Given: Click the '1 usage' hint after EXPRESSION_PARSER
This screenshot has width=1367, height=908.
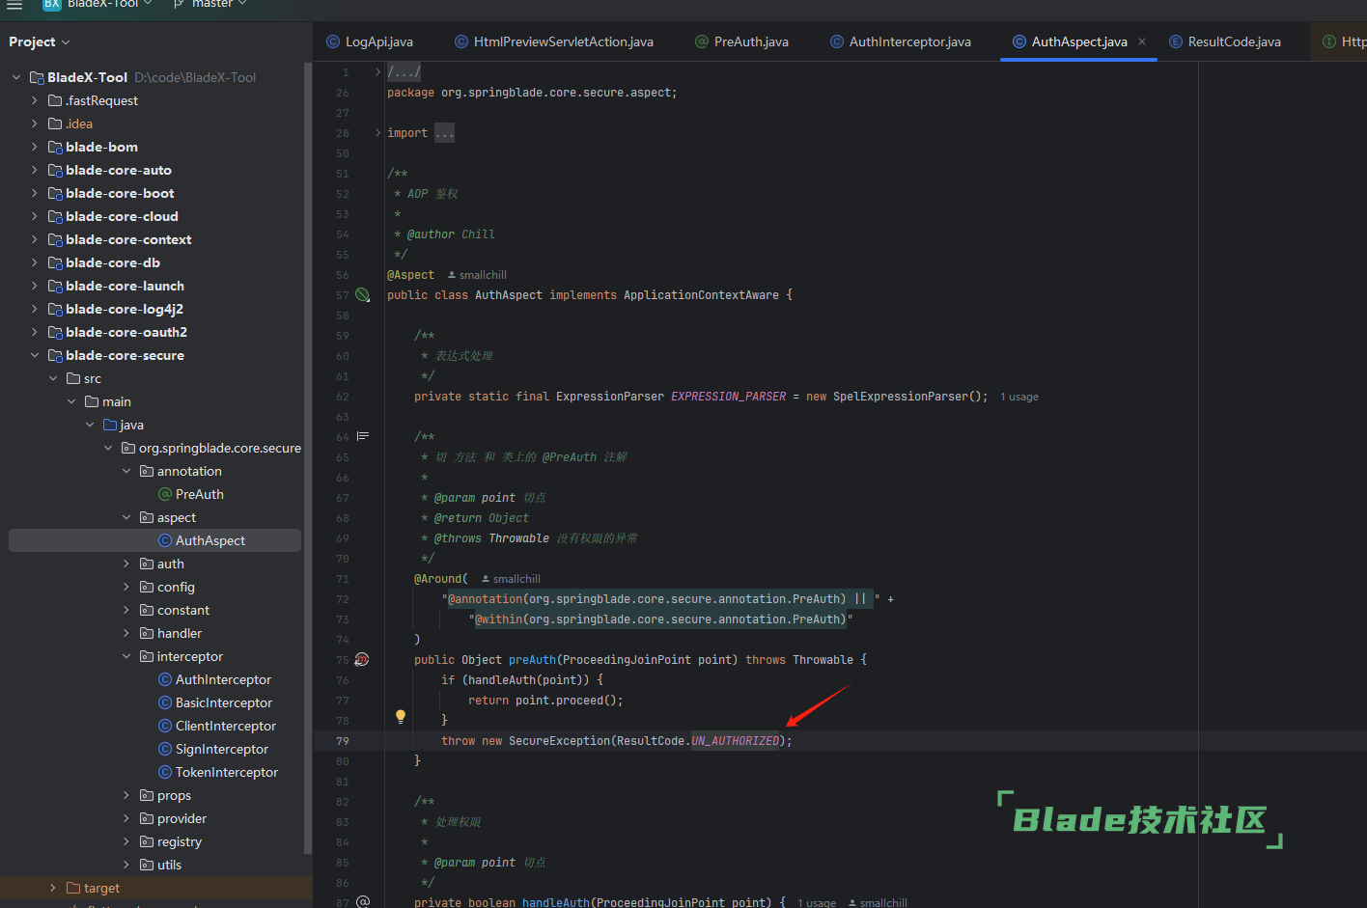Looking at the screenshot, I should click(x=1019, y=397).
